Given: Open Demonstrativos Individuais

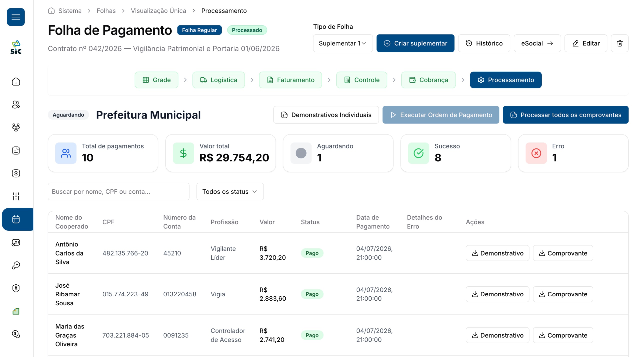Looking at the screenshot, I should click(x=326, y=115).
